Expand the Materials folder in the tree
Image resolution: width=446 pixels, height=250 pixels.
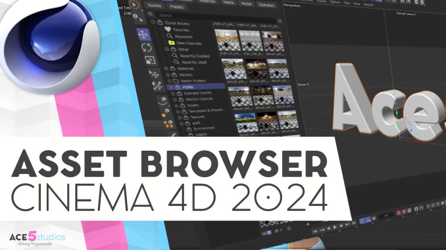[166, 69]
